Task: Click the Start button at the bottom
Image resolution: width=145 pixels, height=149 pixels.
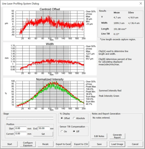Action: click(10, 144)
